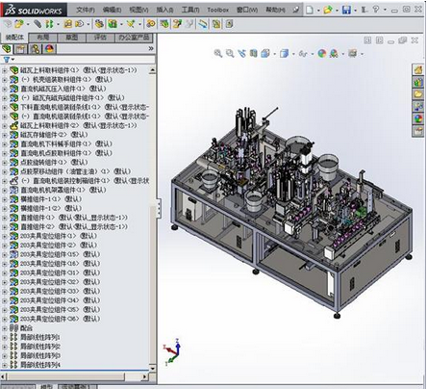The image size is (427, 389).
Task: Expand the 配合 mates folder
Action: (x=5, y=328)
